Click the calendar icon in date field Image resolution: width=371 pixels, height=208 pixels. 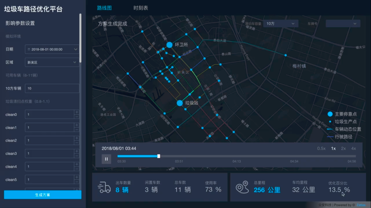tap(29, 49)
